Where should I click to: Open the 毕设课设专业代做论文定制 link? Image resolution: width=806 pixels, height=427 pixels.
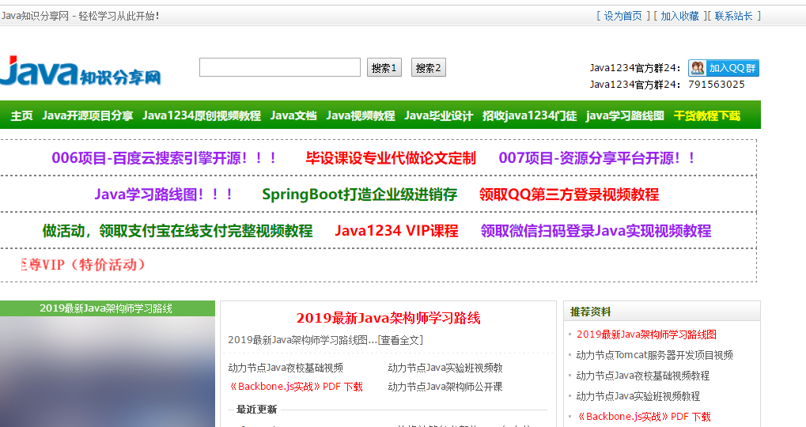click(x=391, y=157)
